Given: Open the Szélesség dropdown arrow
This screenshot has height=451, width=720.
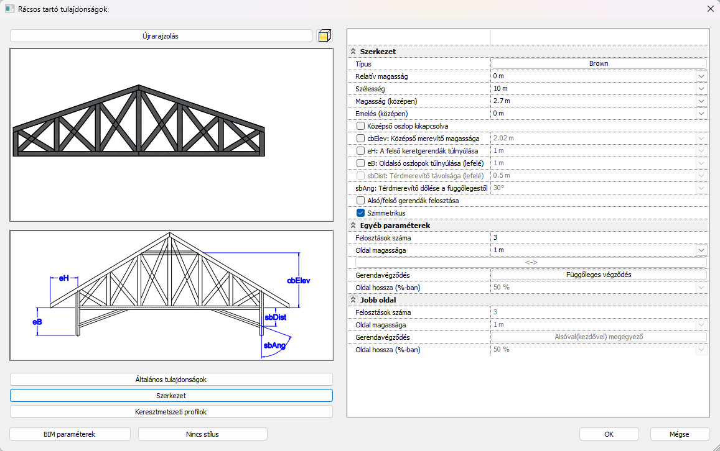Looking at the screenshot, I should pyautogui.click(x=701, y=89).
